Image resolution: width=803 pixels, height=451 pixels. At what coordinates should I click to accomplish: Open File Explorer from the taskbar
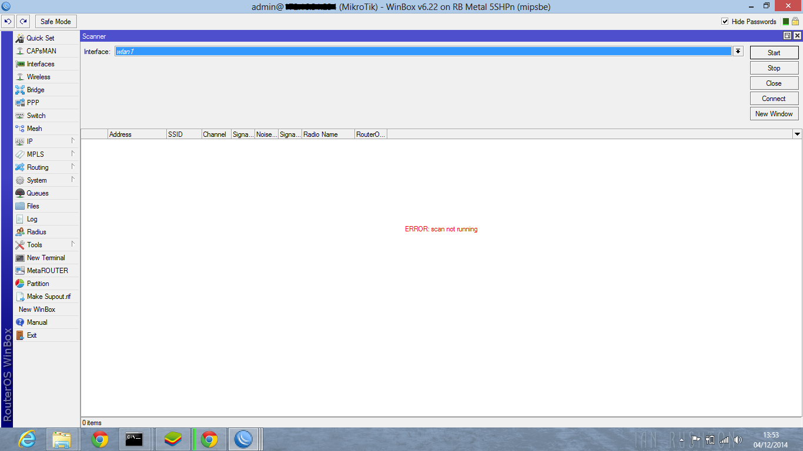coord(62,439)
